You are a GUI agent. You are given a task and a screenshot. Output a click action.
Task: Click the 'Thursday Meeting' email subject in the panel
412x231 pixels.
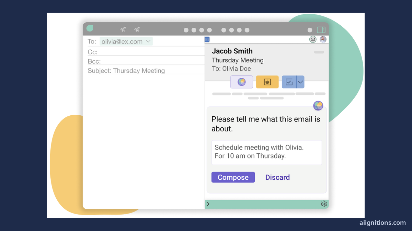[x=238, y=60]
